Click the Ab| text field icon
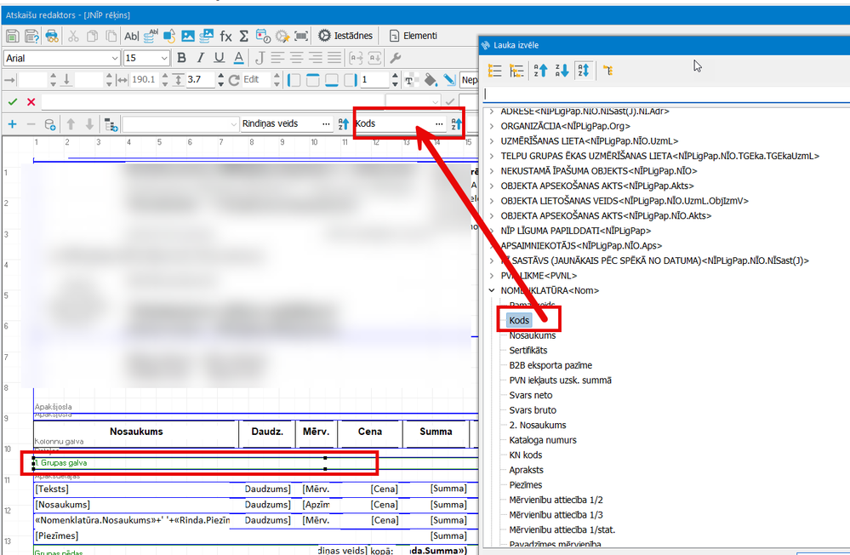The image size is (850, 555). click(132, 37)
